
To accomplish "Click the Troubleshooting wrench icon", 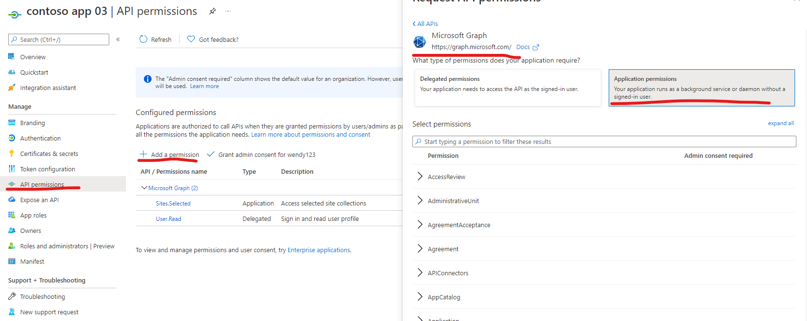I will pyautogui.click(x=12, y=296).
